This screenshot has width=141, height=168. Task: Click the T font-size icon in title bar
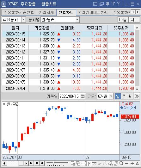pos(113,4)
